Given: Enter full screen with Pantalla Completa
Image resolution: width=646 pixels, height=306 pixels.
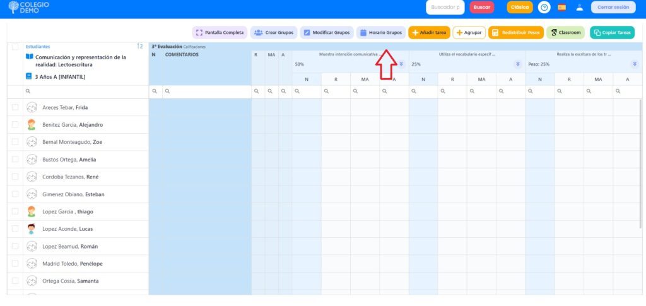Looking at the screenshot, I should point(220,32).
